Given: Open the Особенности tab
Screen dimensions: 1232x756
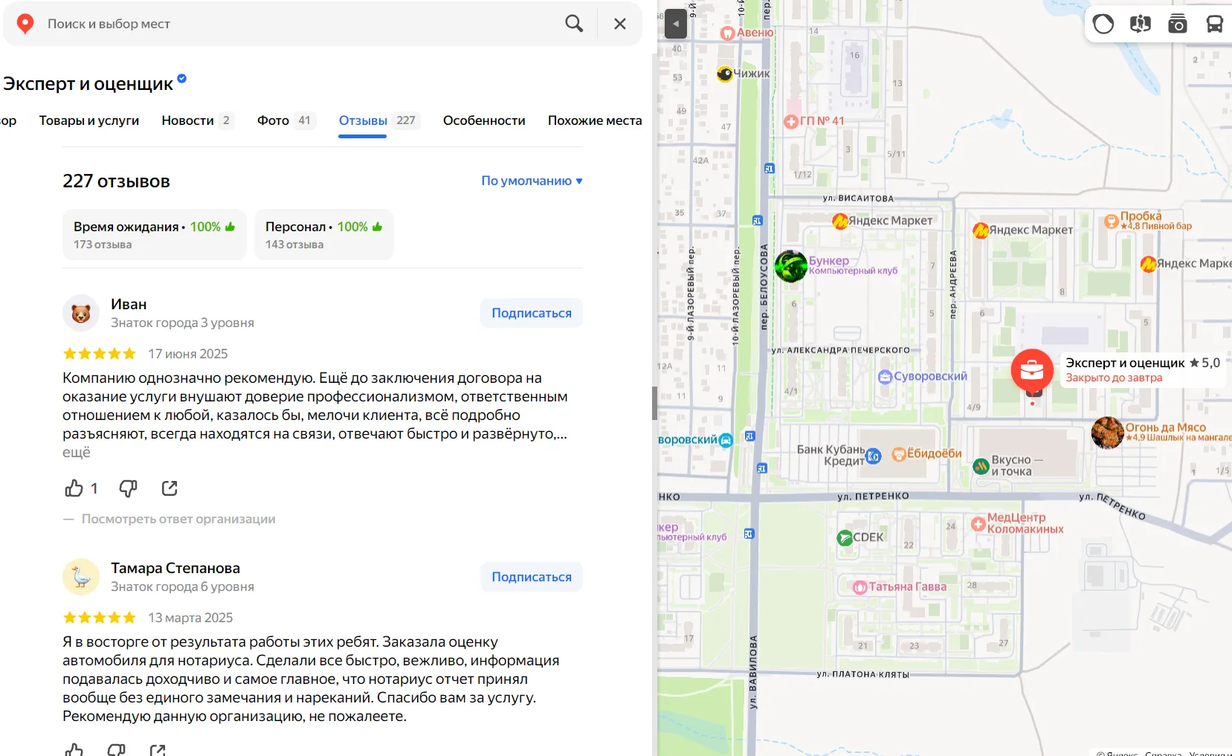Looking at the screenshot, I should (x=484, y=120).
